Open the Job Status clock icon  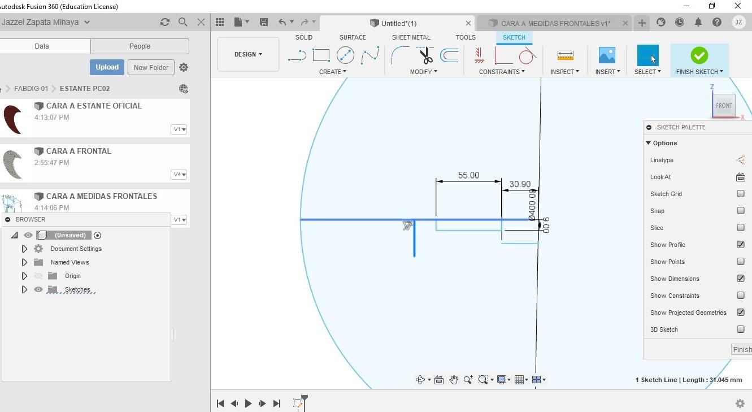tap(680, 22)
